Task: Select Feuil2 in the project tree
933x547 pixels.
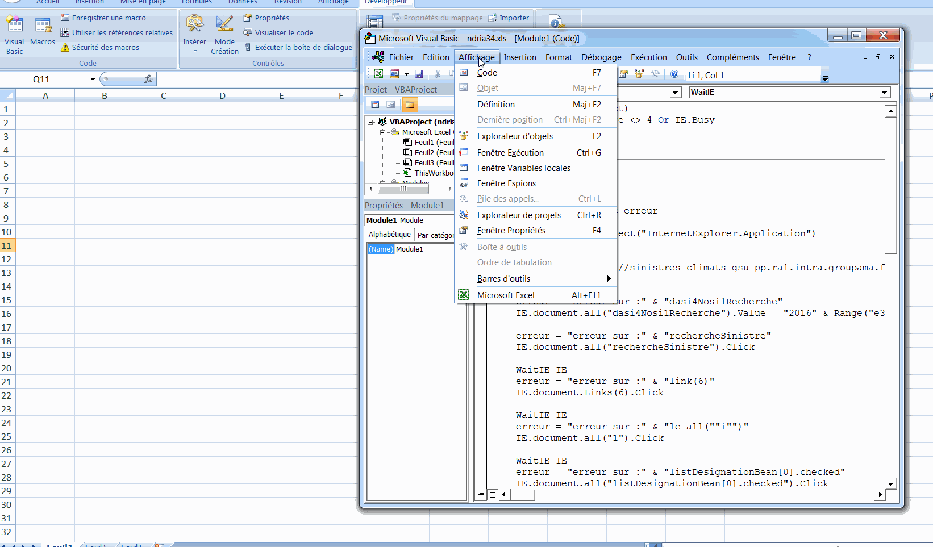Action: tap(428, 153)
